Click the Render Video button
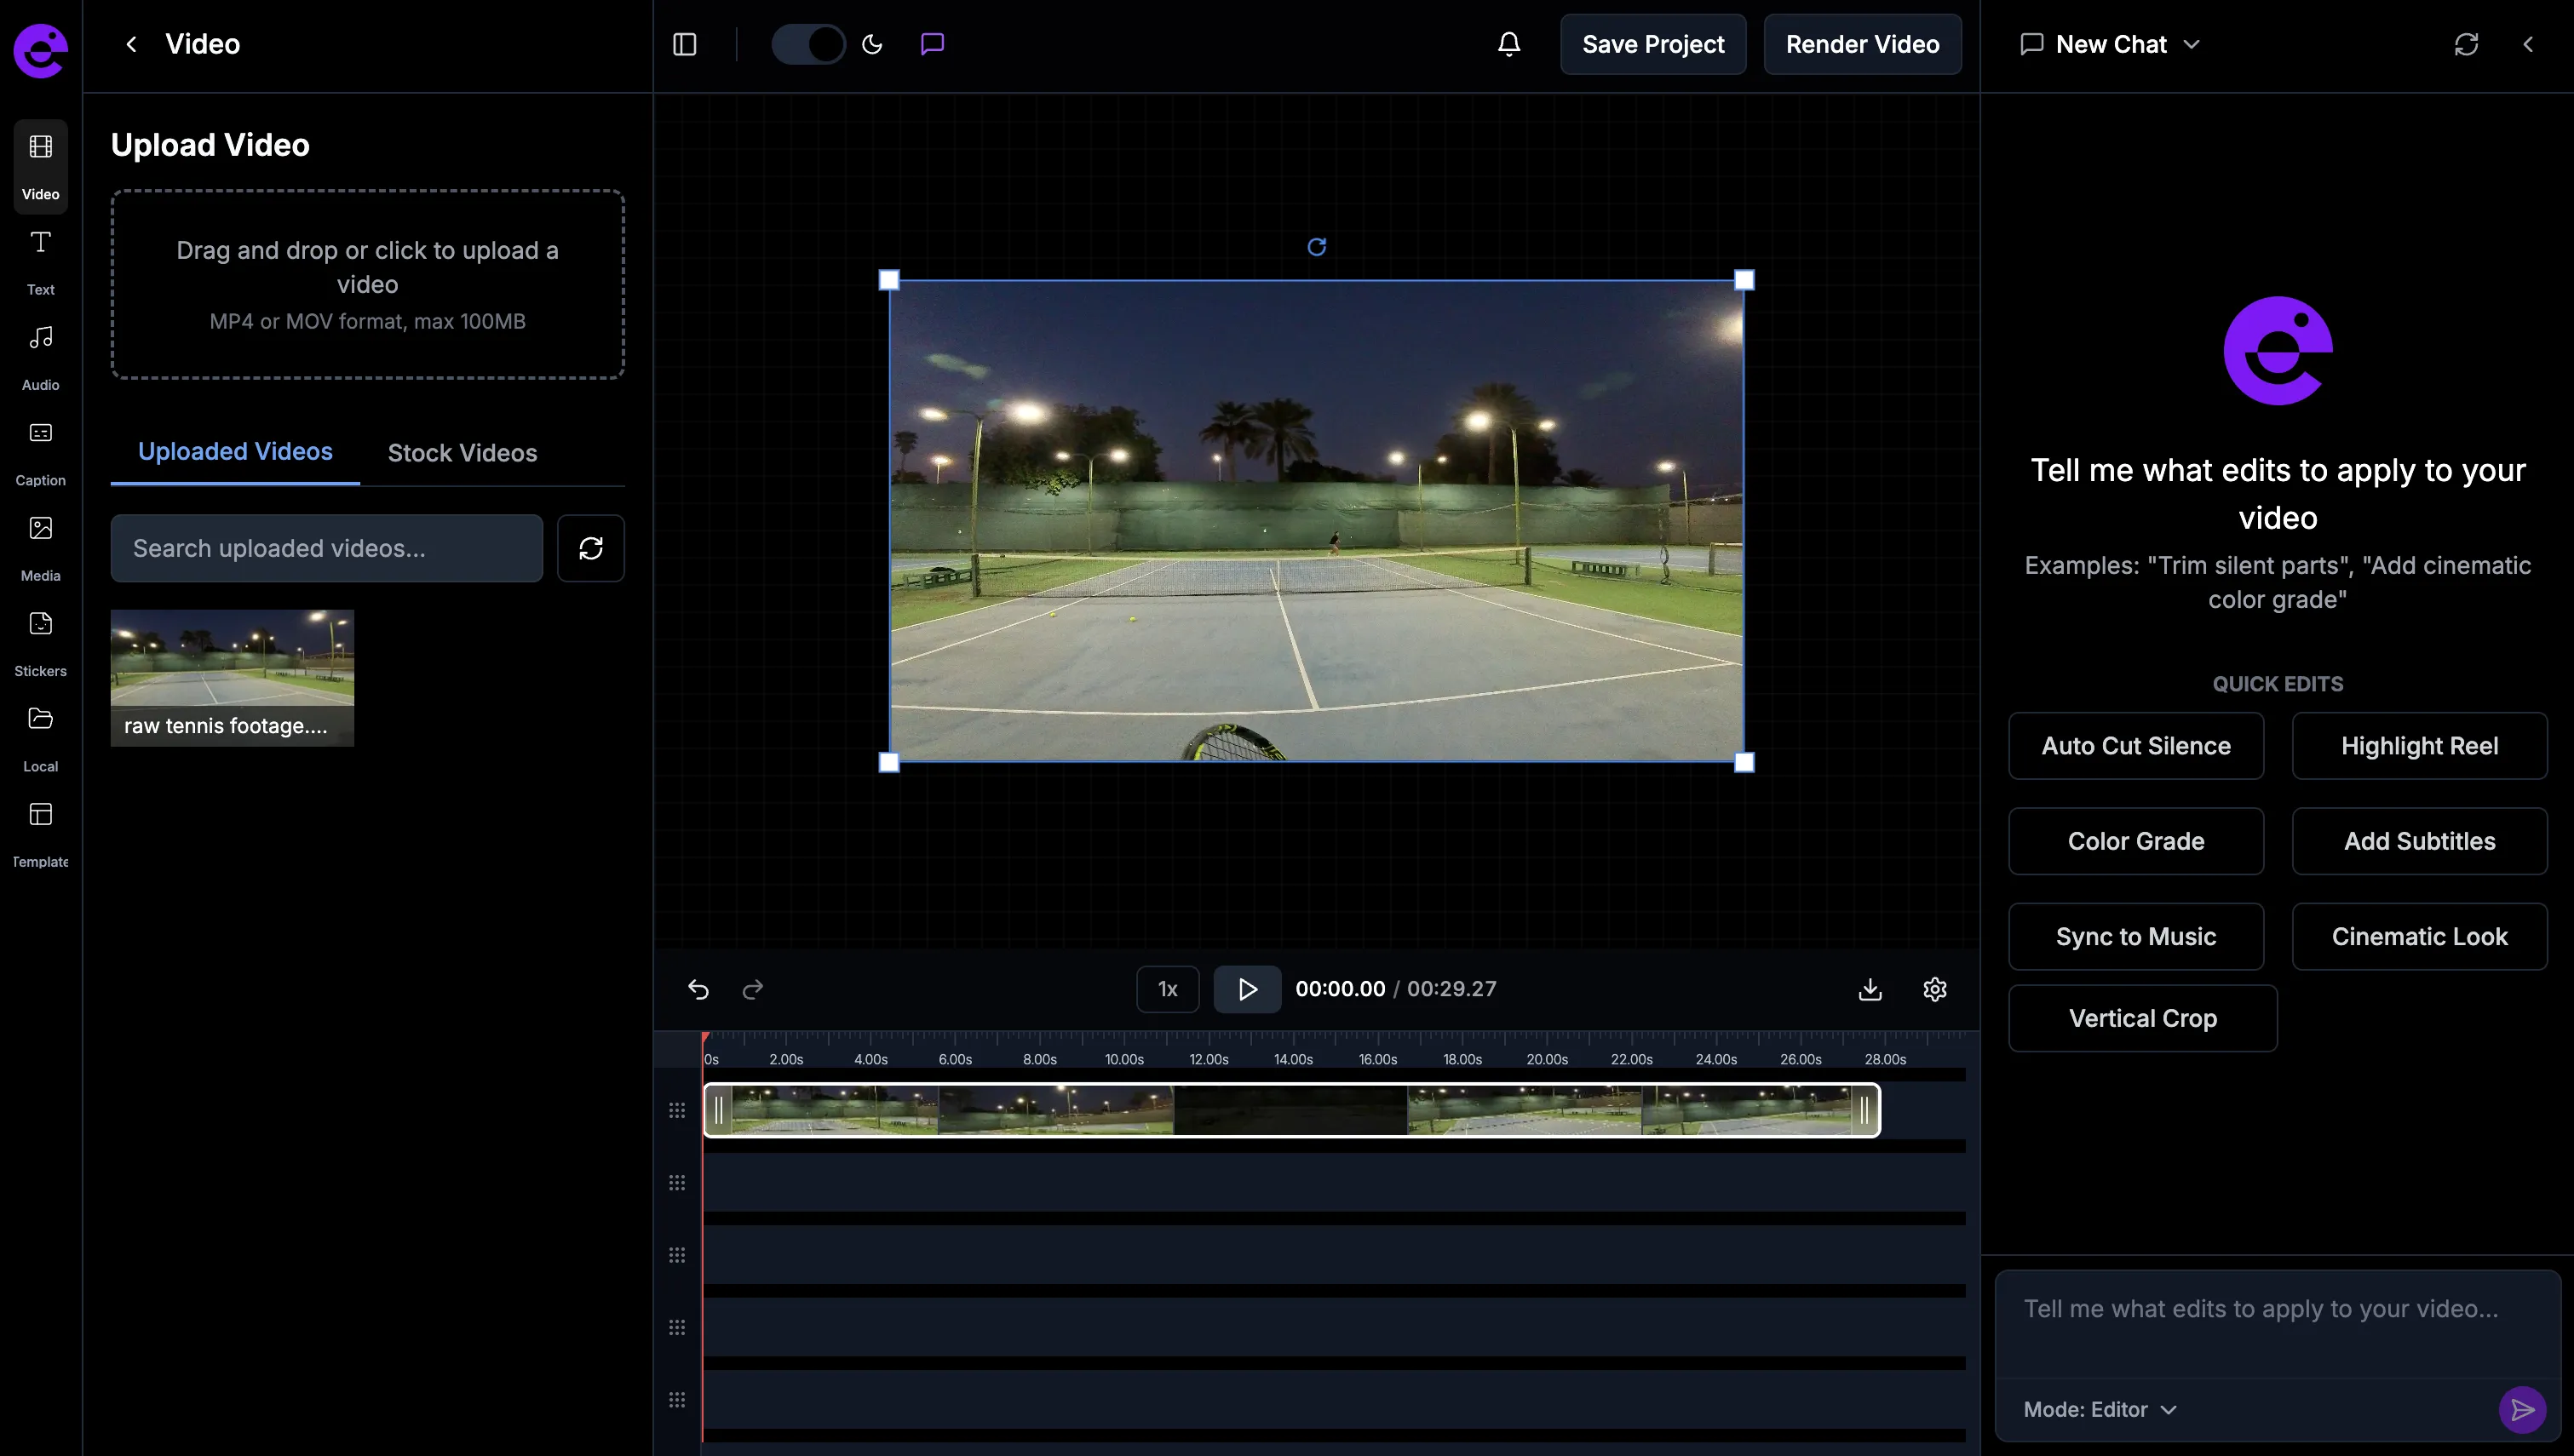 coord(1862,44)
